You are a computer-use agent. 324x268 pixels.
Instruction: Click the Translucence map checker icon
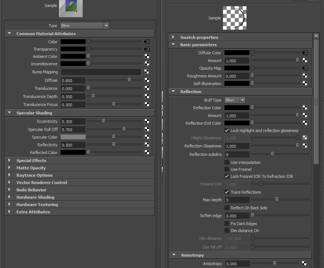(147, 88)
